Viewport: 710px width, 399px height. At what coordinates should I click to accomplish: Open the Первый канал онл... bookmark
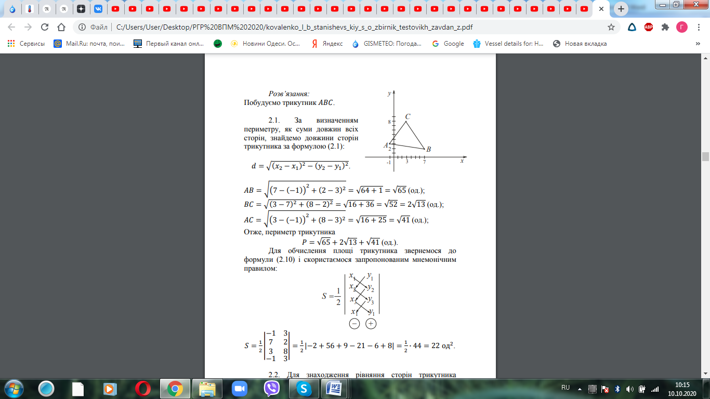168,44
